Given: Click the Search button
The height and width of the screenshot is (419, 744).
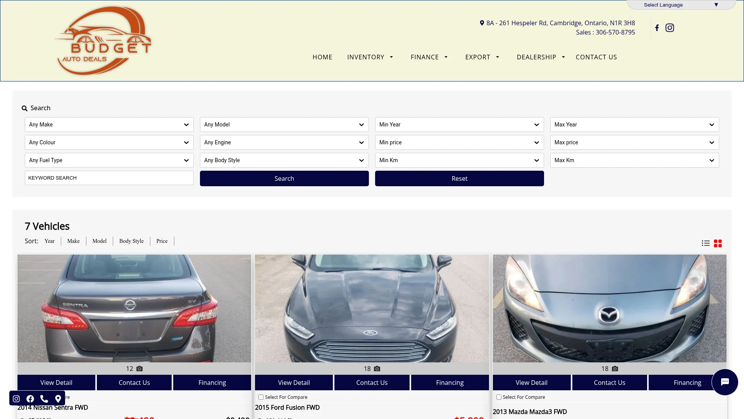Looking at the screenshot, I should tap(284, 178).
